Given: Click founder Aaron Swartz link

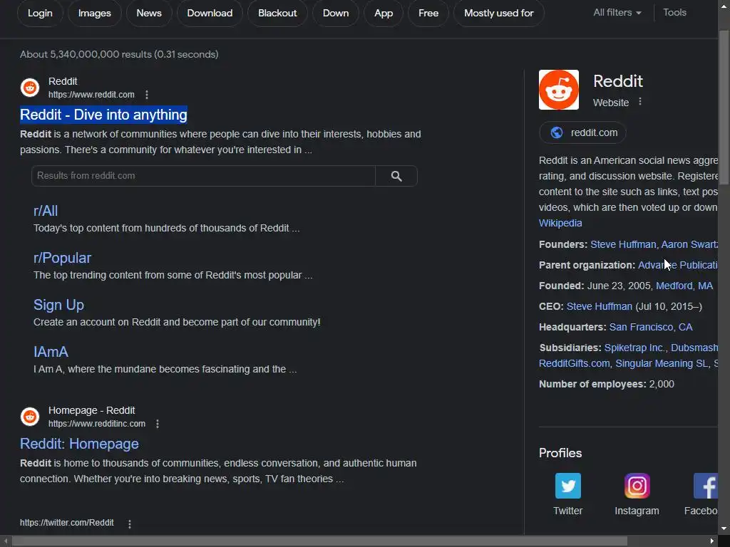Looking at the screenshot, I should pos(689,245).
